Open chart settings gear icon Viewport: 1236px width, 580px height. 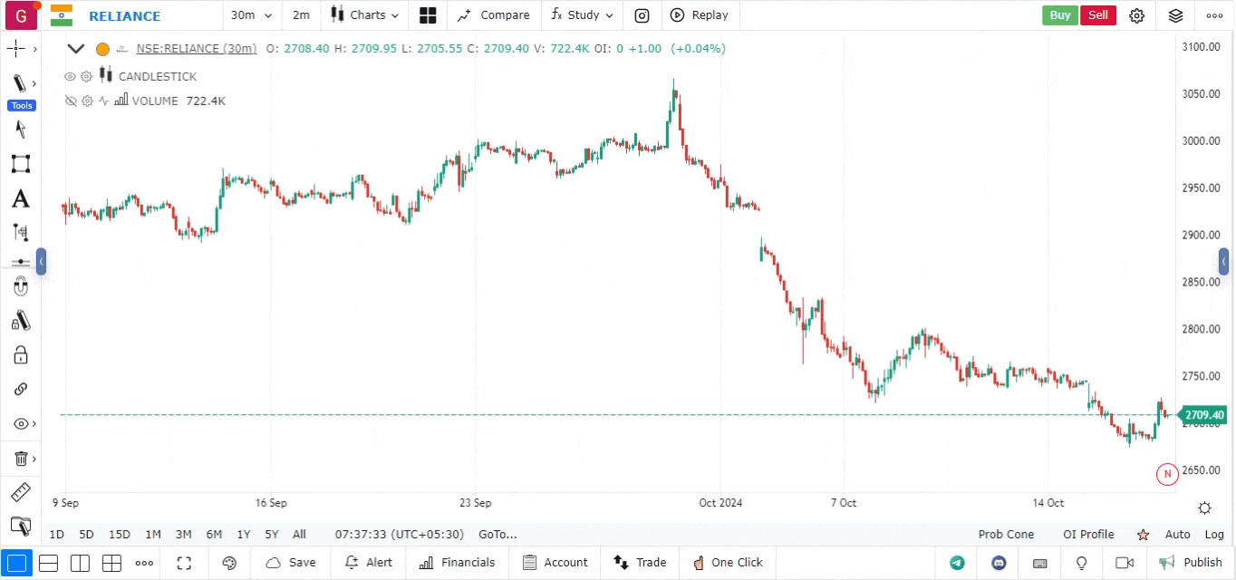(x=1136, y=15)
